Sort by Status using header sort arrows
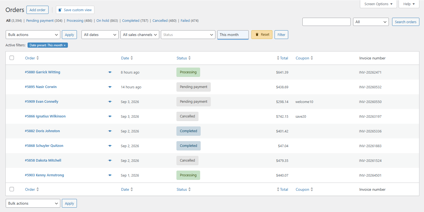The width and height of the screenshot is (424, 212). point(190,58)
